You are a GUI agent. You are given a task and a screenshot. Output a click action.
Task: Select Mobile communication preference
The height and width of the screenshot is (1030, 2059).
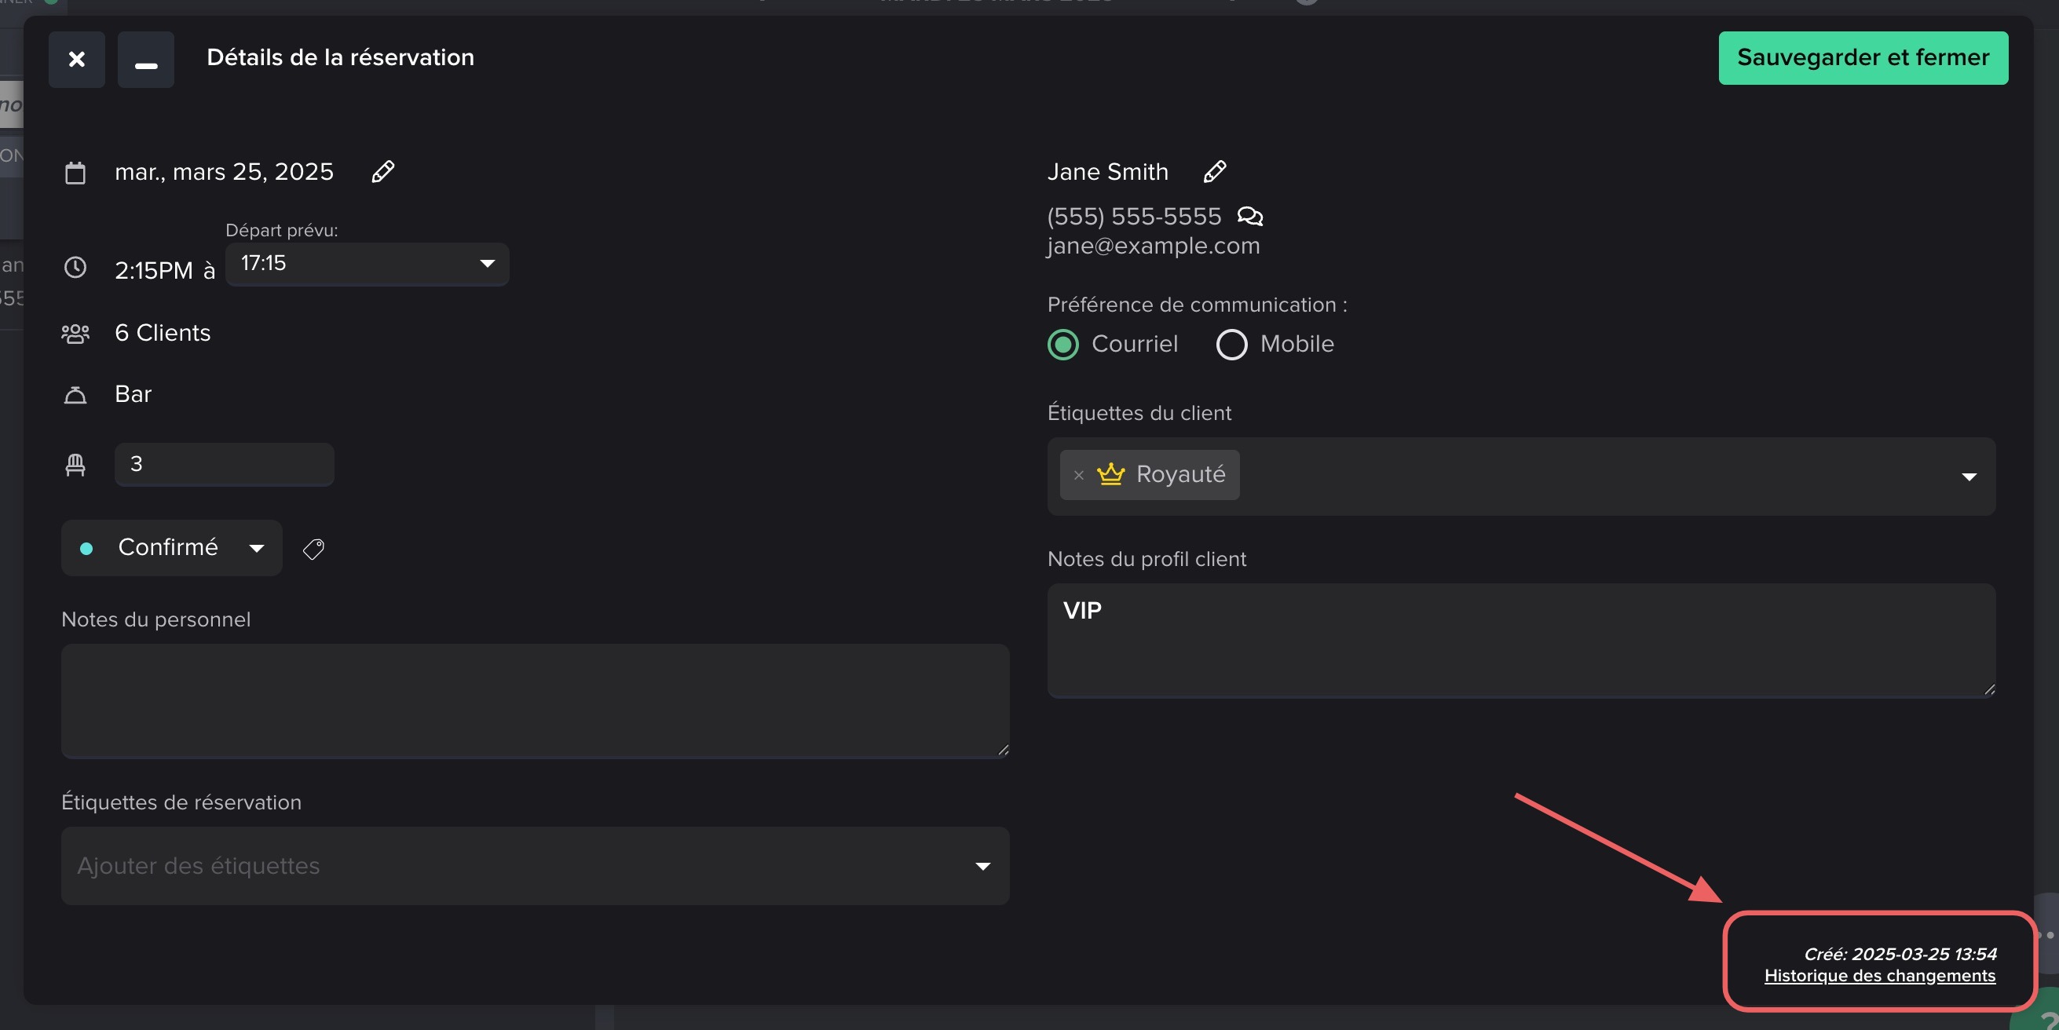point(1231,345)
